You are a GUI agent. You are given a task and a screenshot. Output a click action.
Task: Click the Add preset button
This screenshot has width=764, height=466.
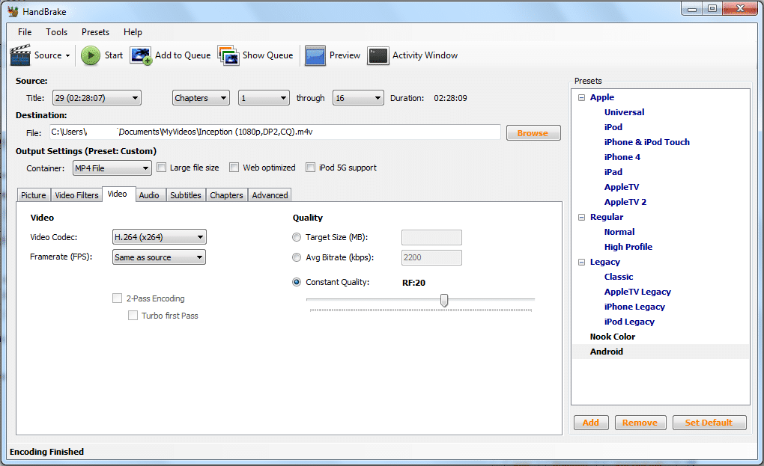591,423
